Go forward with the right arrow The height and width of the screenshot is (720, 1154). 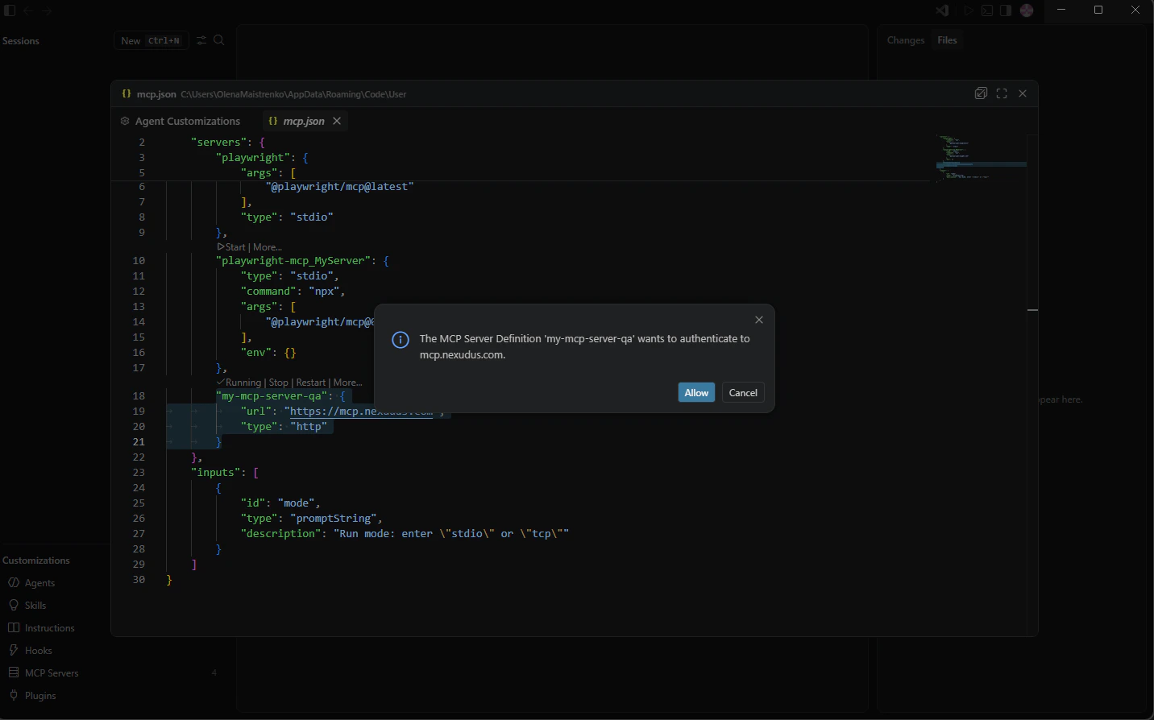click(48, 10)
